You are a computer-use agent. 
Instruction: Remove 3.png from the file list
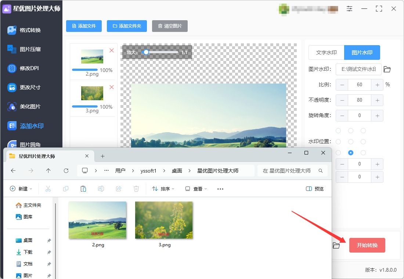coord(112,87)
